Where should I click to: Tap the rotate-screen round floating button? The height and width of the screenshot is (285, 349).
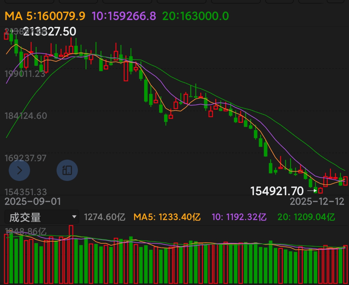(67, 170)
